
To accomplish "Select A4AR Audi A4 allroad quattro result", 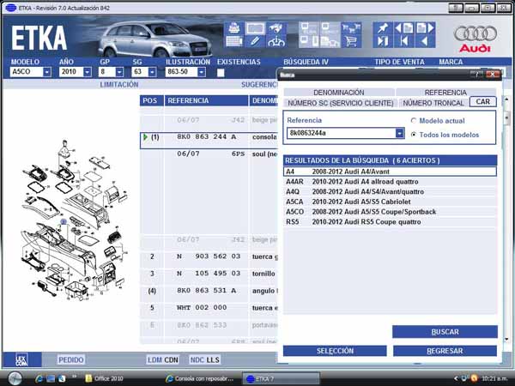I will (x=390, y=182).
